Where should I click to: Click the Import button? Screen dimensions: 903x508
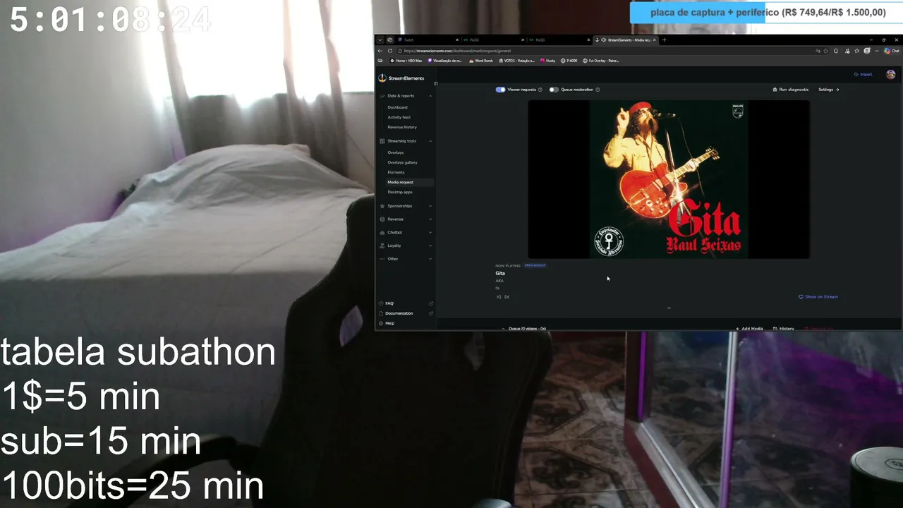[x=863, y=74]
